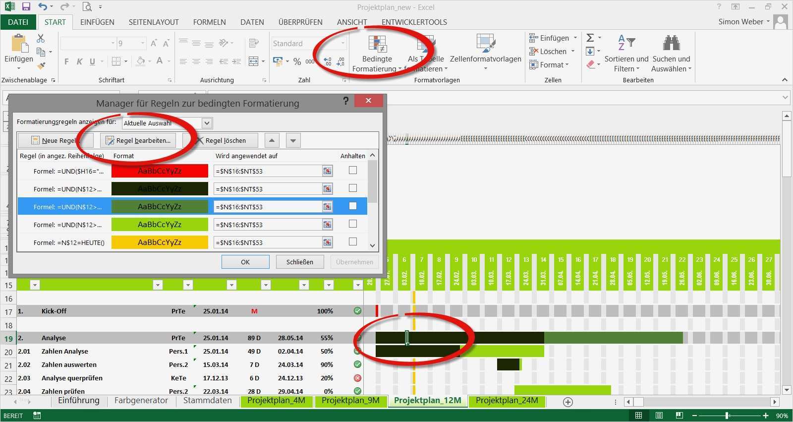Click the AutoSum sigma icon
The image size is (793, 422).
[590, 38]
